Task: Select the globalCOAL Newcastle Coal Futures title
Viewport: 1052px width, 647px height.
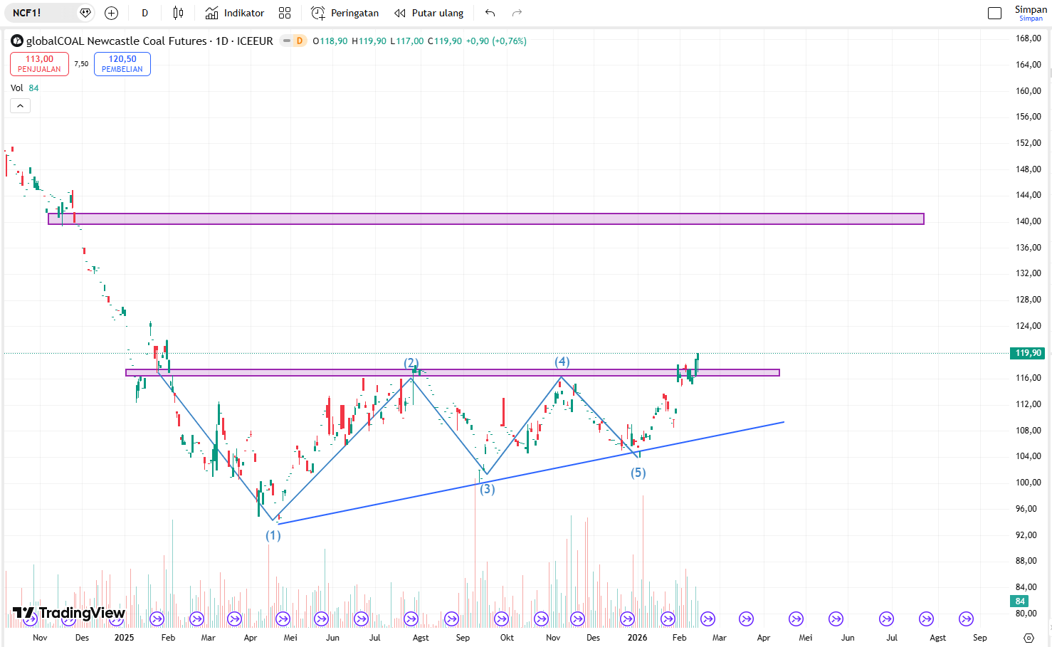Action: pyautogui.click(x=117, y=41)
